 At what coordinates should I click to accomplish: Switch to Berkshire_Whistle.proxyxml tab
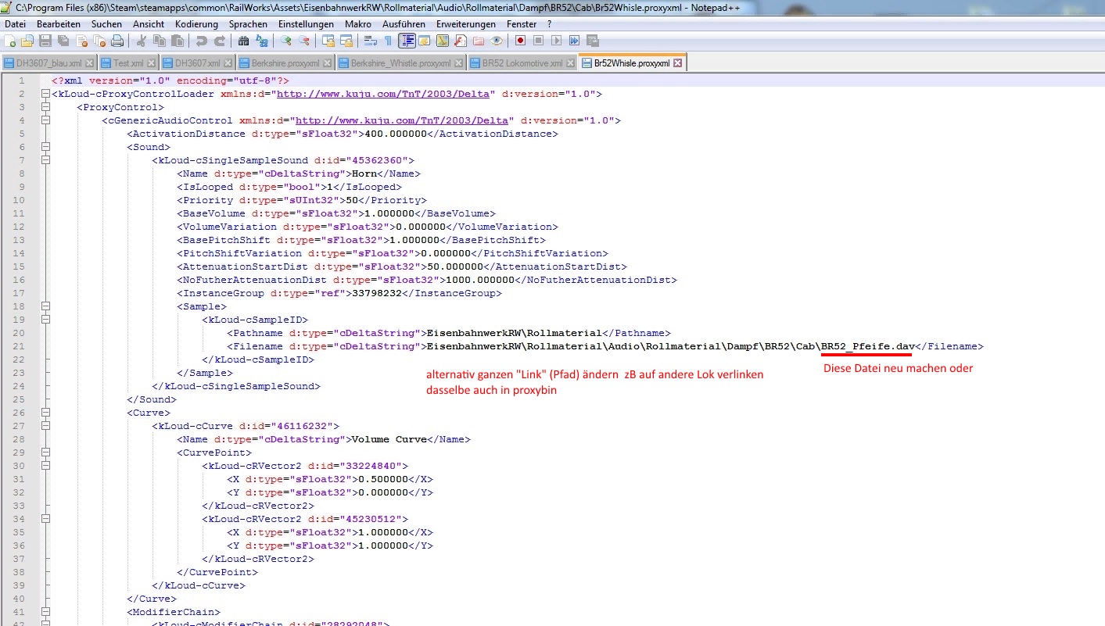tap(400, 63)
